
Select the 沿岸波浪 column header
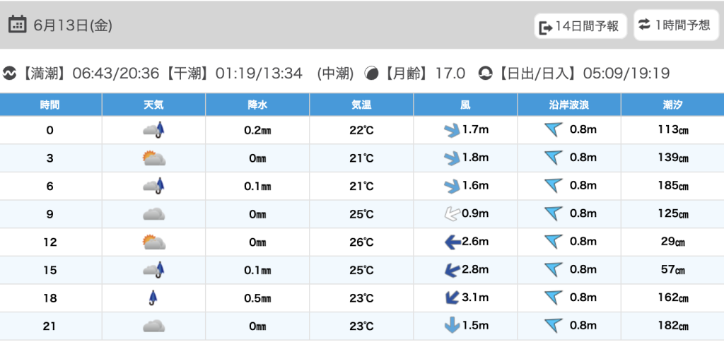(x=569, y=105)
